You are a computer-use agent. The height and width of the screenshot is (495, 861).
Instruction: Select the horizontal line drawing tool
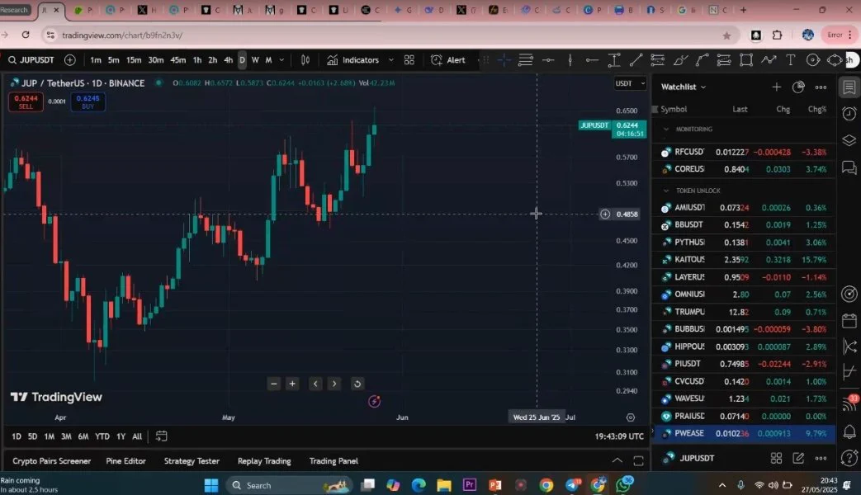pyautogui.click(x=548, y=60)
